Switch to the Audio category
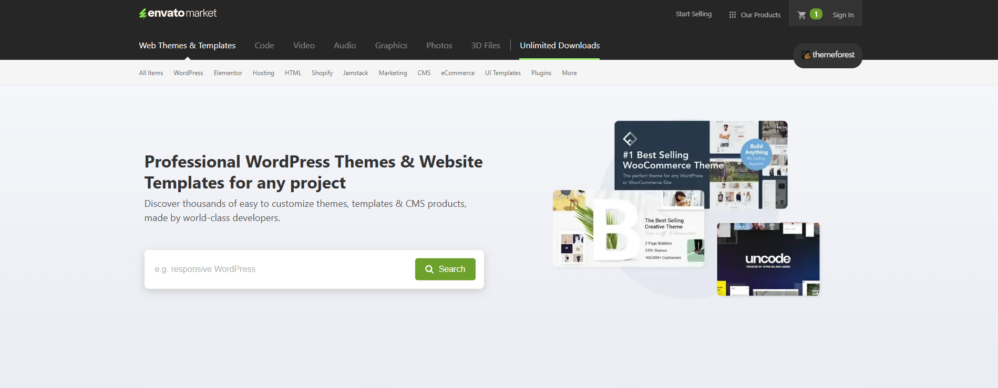 click(x=345, y=46)
